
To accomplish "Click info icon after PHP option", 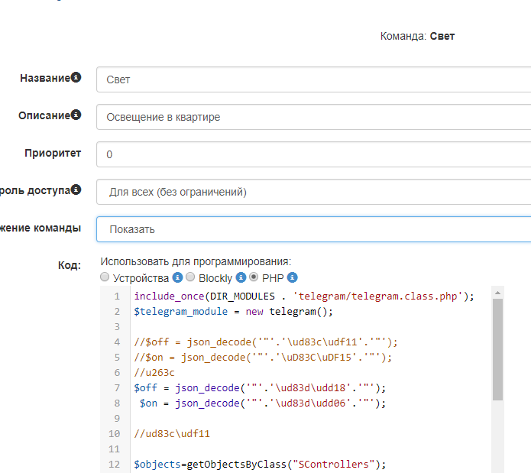I will pos(292,278).
